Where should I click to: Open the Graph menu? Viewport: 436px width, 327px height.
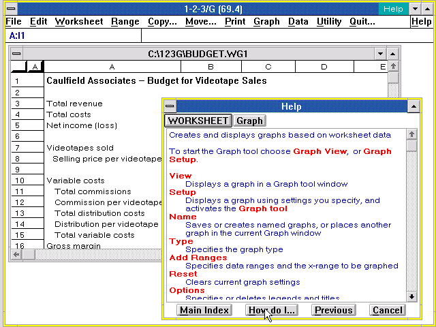click(266, 22)
